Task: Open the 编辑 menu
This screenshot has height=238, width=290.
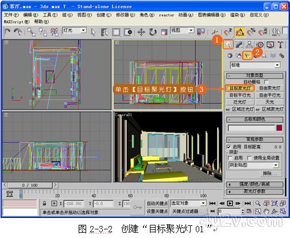Action: (x=30, y=15)
